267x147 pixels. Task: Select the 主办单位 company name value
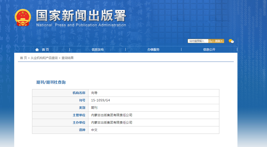pyautogui.click(x=112, y=123)
